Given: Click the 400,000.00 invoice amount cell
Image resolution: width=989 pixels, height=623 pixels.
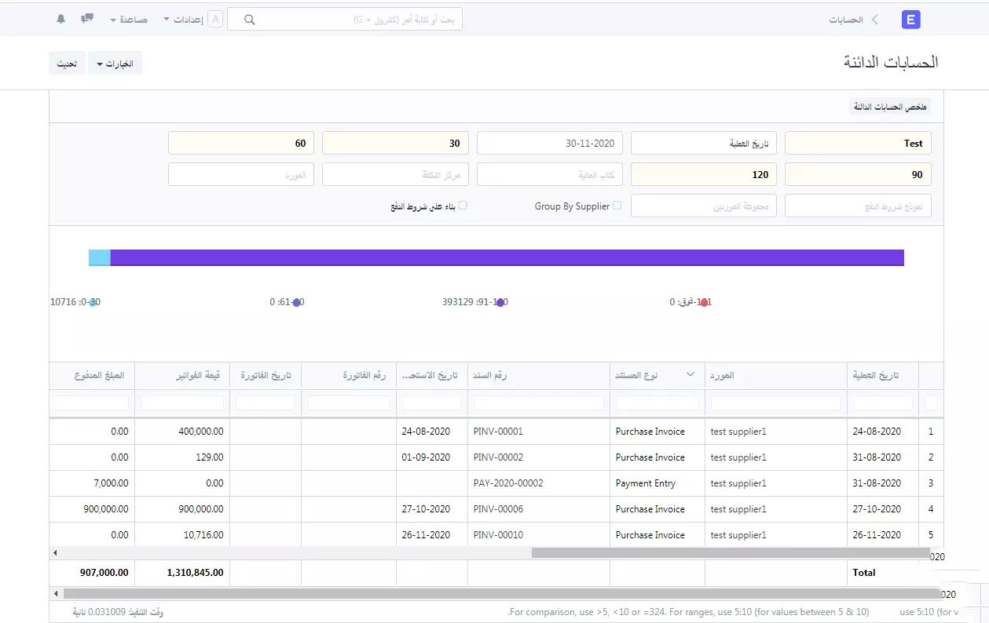Looking at the screenshot, I should pos(182,432).
